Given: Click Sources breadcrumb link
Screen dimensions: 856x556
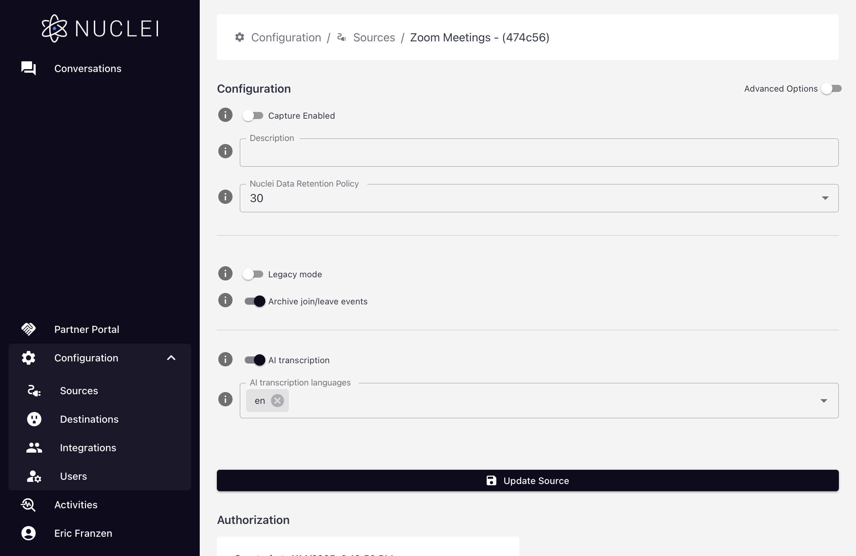Looking at the screenshot, I should pyautogui.click(x=374, y=37).
